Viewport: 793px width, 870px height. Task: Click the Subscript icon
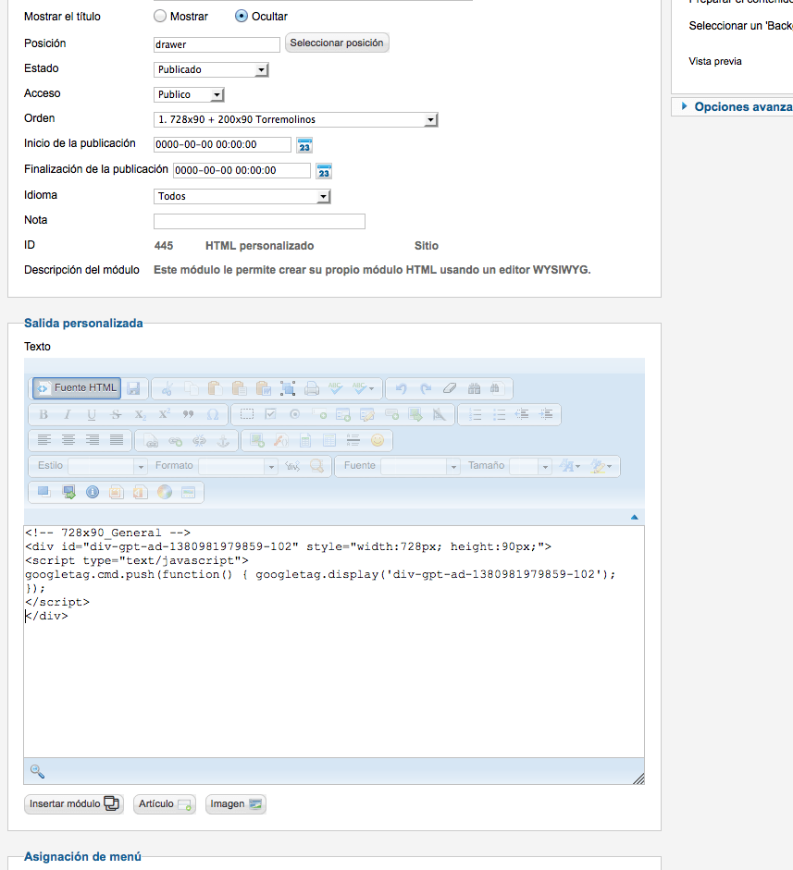pos(141,414)
